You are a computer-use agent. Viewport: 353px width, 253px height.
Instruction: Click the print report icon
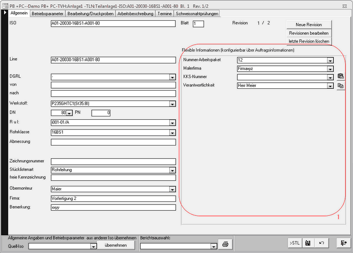point(226,244)
